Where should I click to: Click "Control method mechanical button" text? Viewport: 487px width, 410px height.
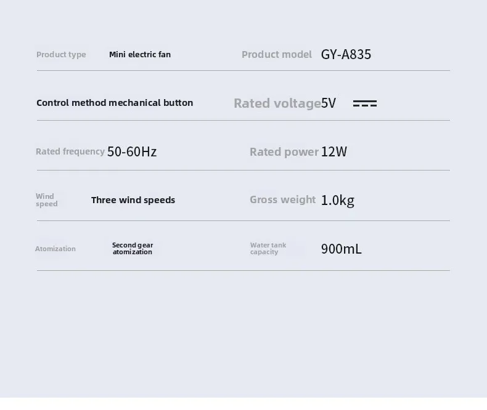coord(115,103)
